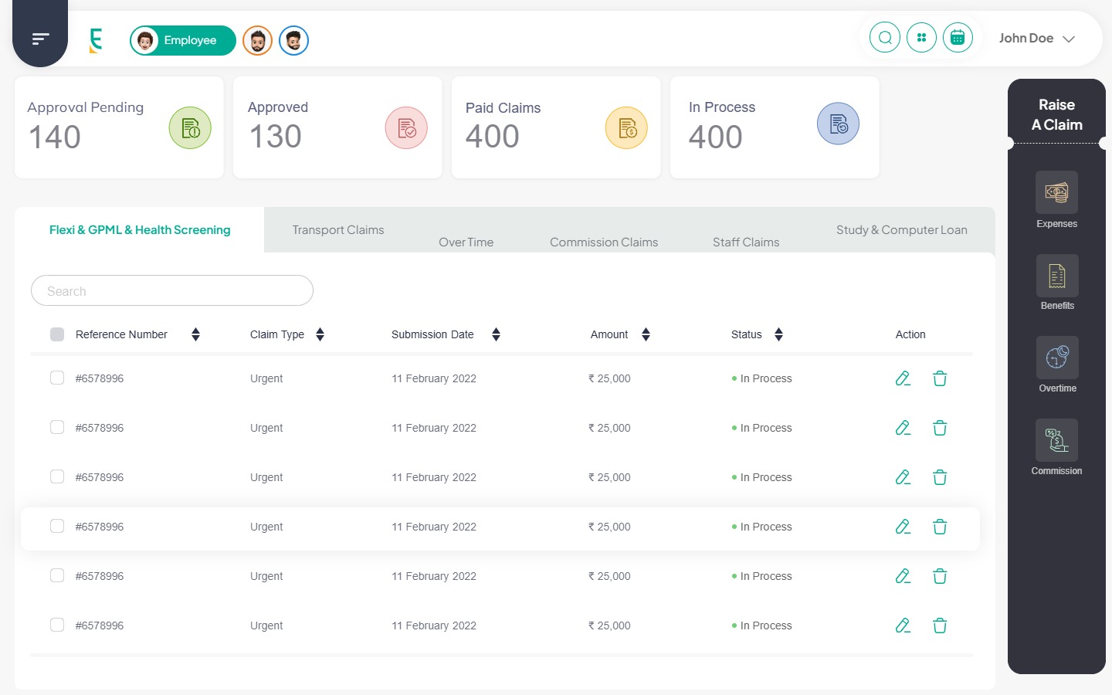
Task: Sort by Submission Date column arrows
Action: tap(496, 334)
